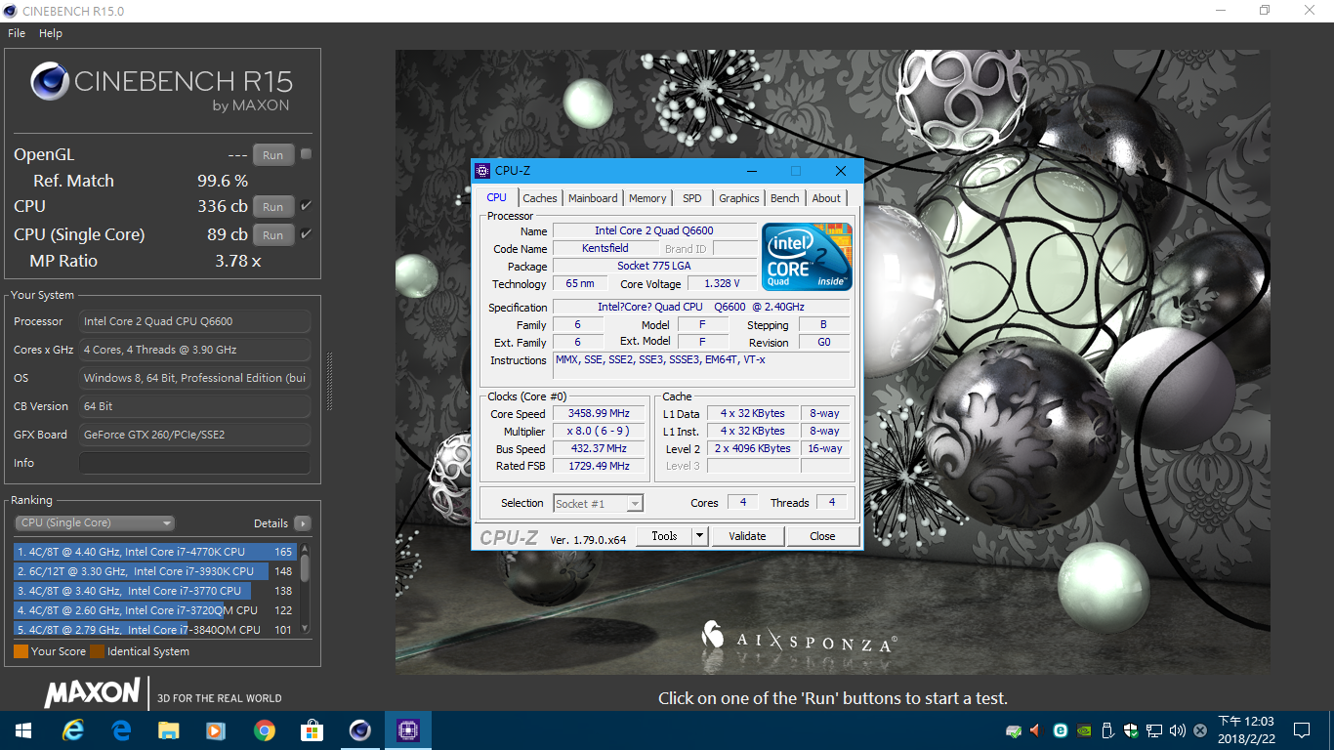Open the Cinebench Help menu

click(x=51, y=33)
